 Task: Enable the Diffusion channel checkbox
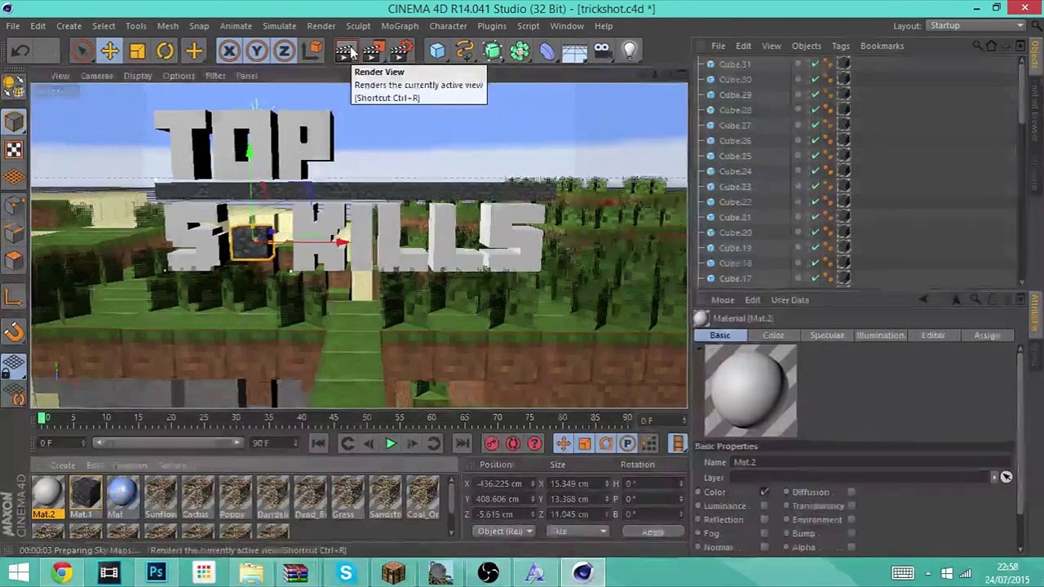coord(851,492)
